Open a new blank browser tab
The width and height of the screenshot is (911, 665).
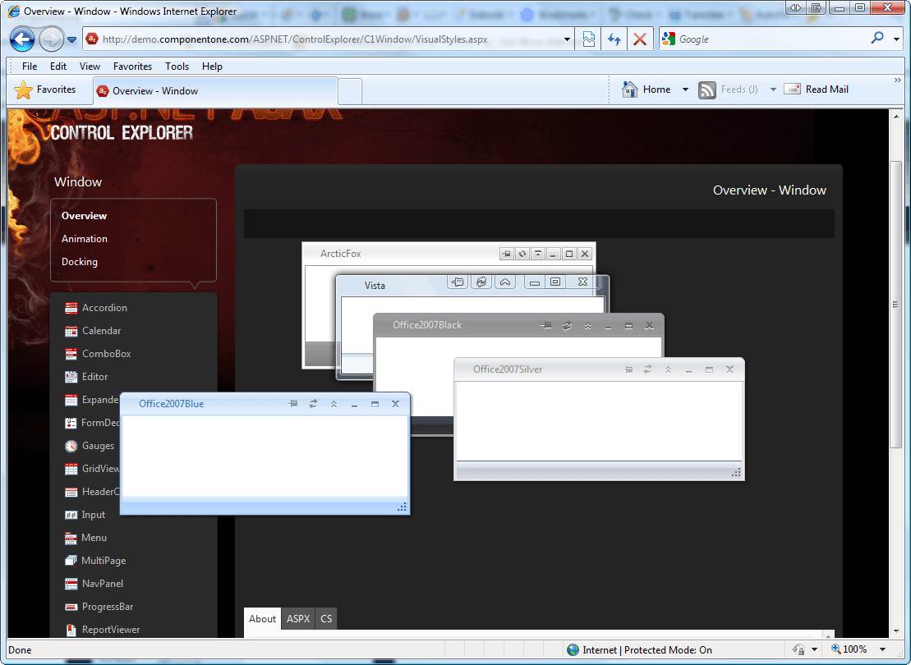[350, 92]
